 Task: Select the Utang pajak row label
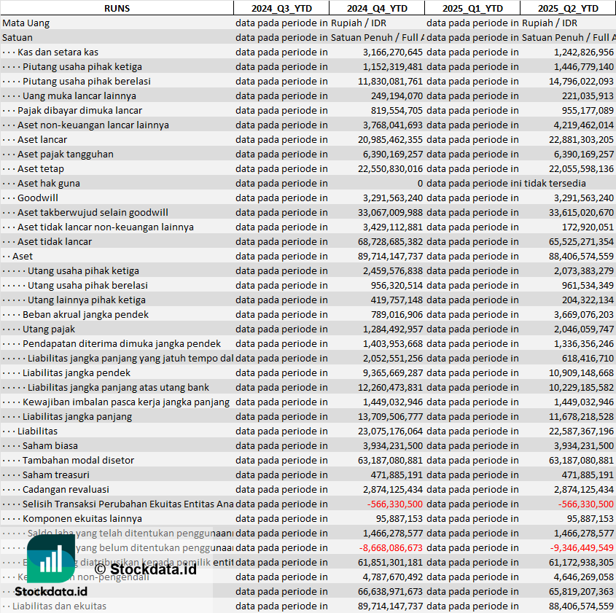coord(49,329)
